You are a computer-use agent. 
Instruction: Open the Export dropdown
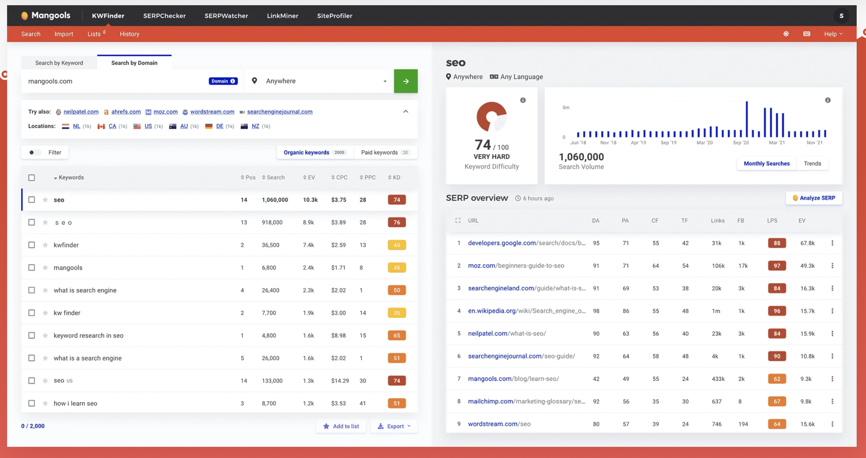(x=394, y=426)
